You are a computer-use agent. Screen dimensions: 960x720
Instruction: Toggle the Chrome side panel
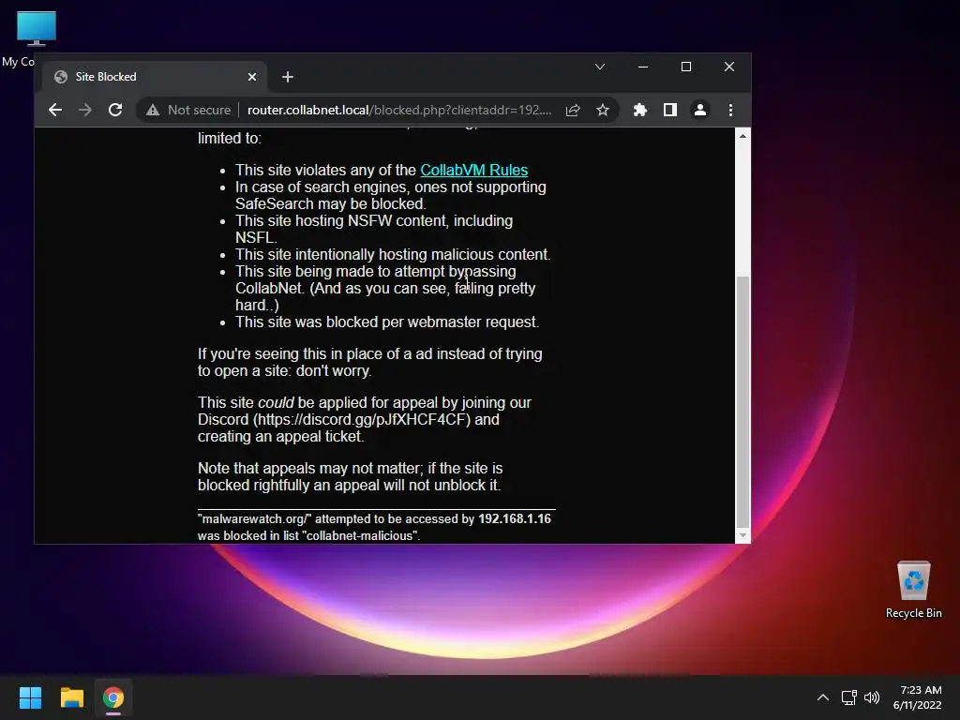(669, 111)
